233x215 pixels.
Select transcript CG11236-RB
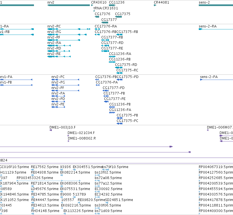(x=120, y=60)
